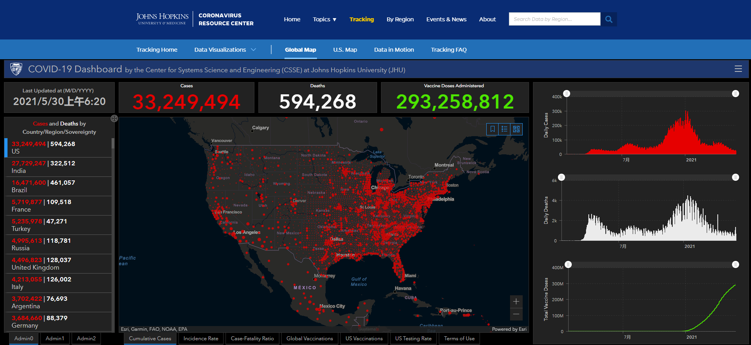This screenshot has height=345, width=751.
Task: Click Daily Deaths chart left range handle
Action: (x=561, y=177)
